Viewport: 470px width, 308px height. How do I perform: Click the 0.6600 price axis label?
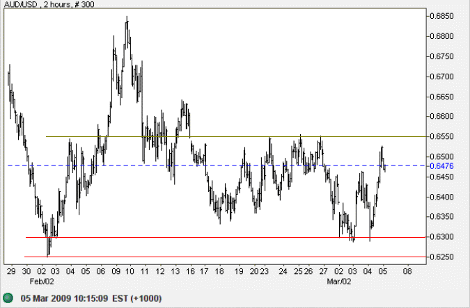tap(442, 116)
